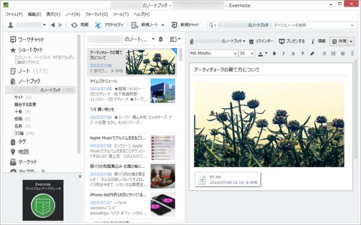Open タグ section in sidebar
361x225 pixels.
click(x=18, y=142)
